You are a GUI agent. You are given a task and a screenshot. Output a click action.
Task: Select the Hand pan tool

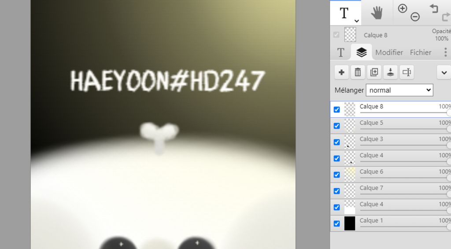click(x=377, y=13)
